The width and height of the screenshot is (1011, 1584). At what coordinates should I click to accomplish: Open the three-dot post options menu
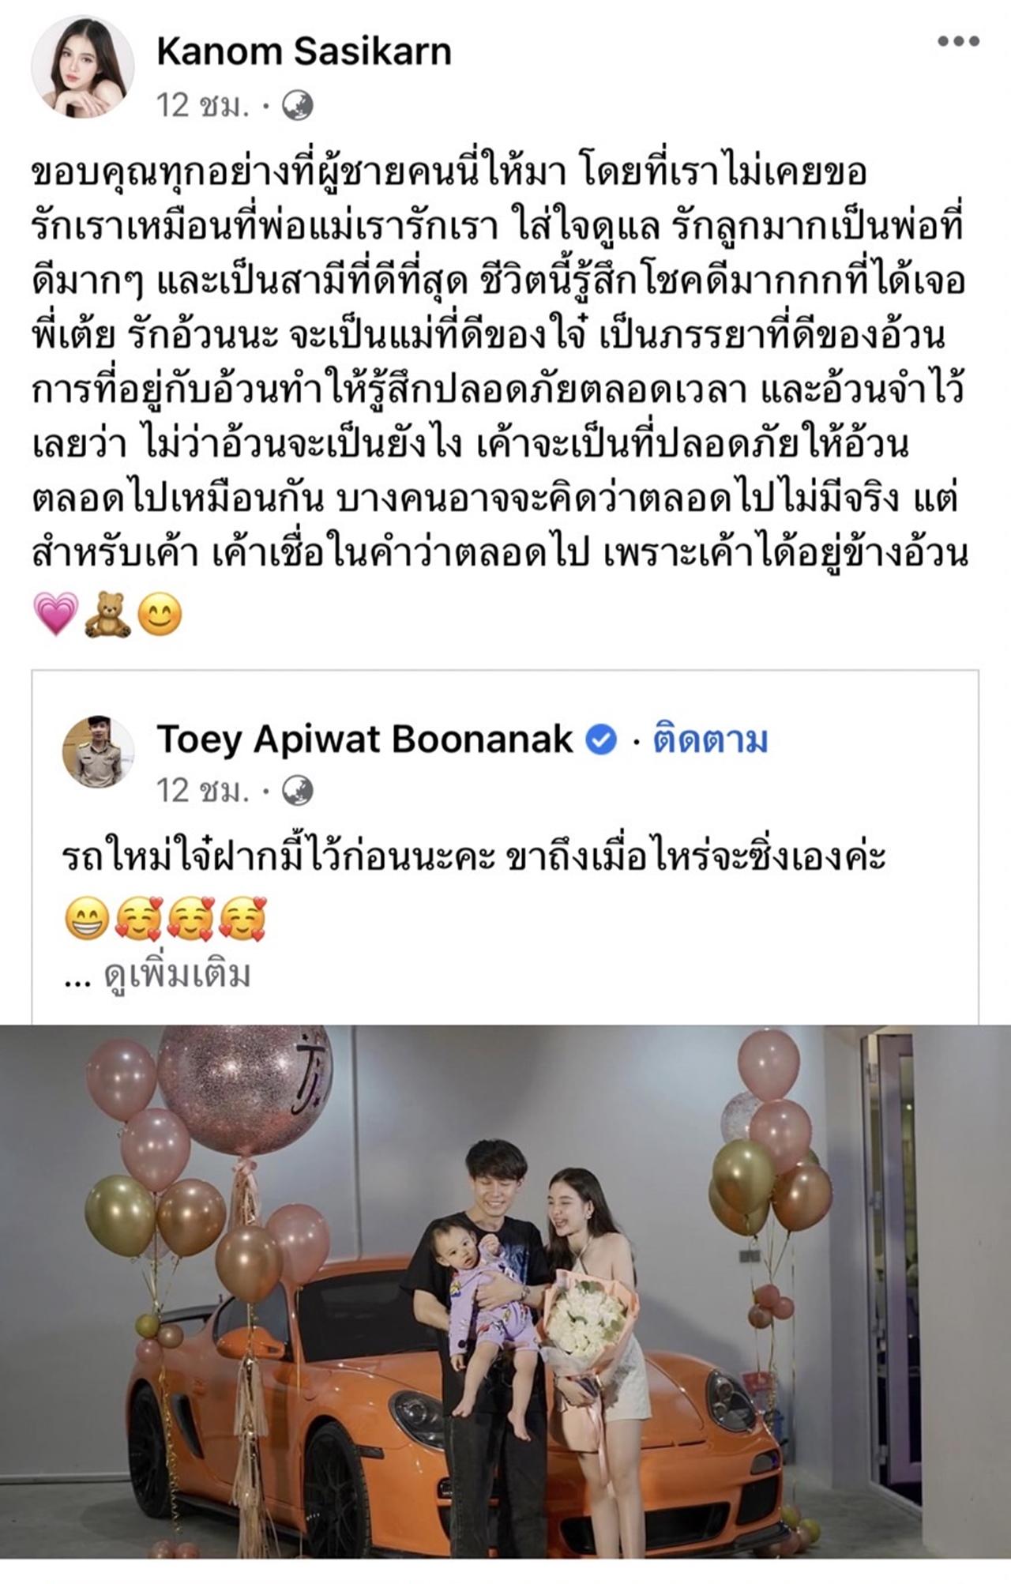[958, 41]
